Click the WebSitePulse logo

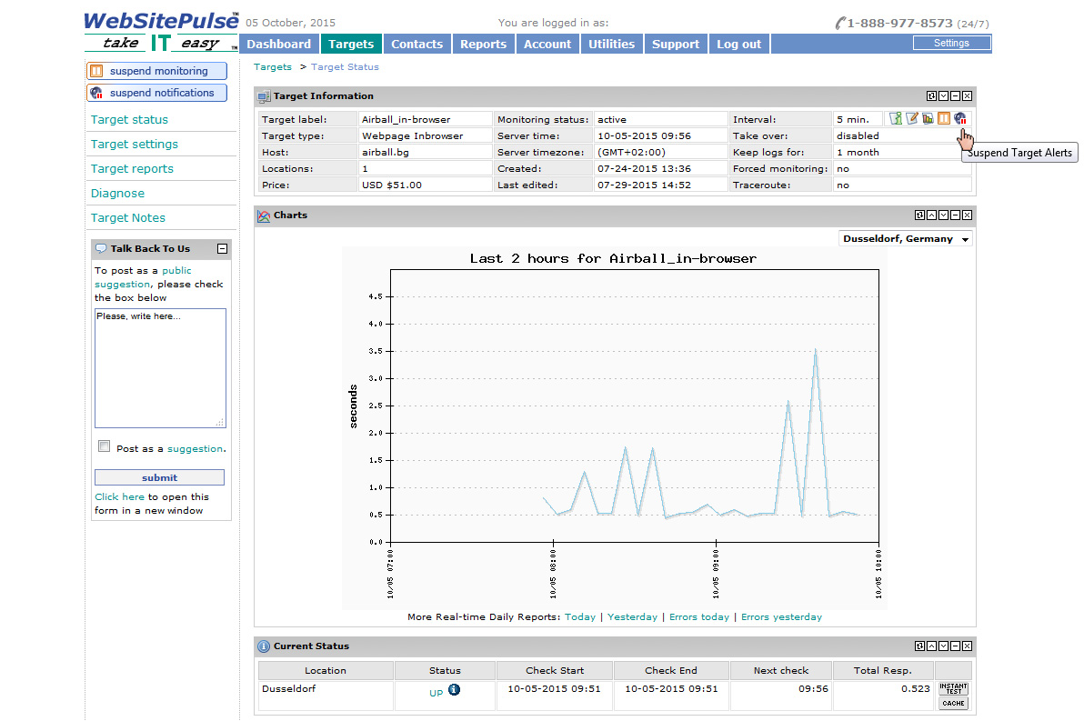(161, 32)
